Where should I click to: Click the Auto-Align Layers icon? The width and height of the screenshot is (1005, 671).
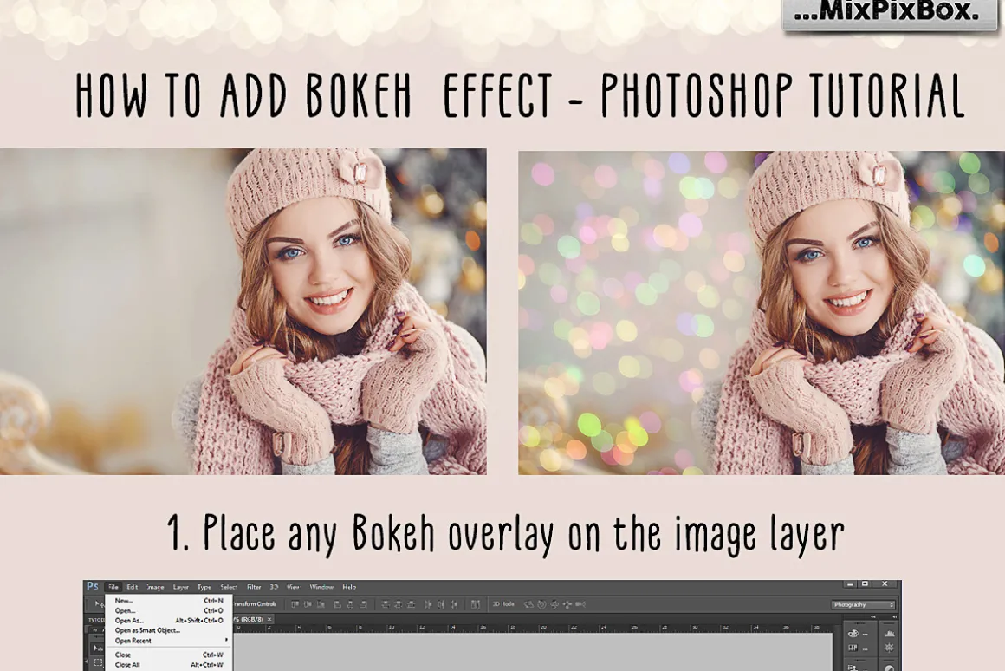tap(475, 604)
